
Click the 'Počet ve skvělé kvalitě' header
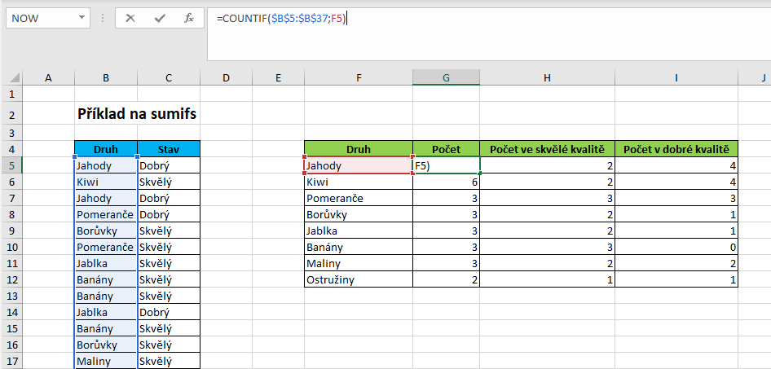[x=547, y=149]
